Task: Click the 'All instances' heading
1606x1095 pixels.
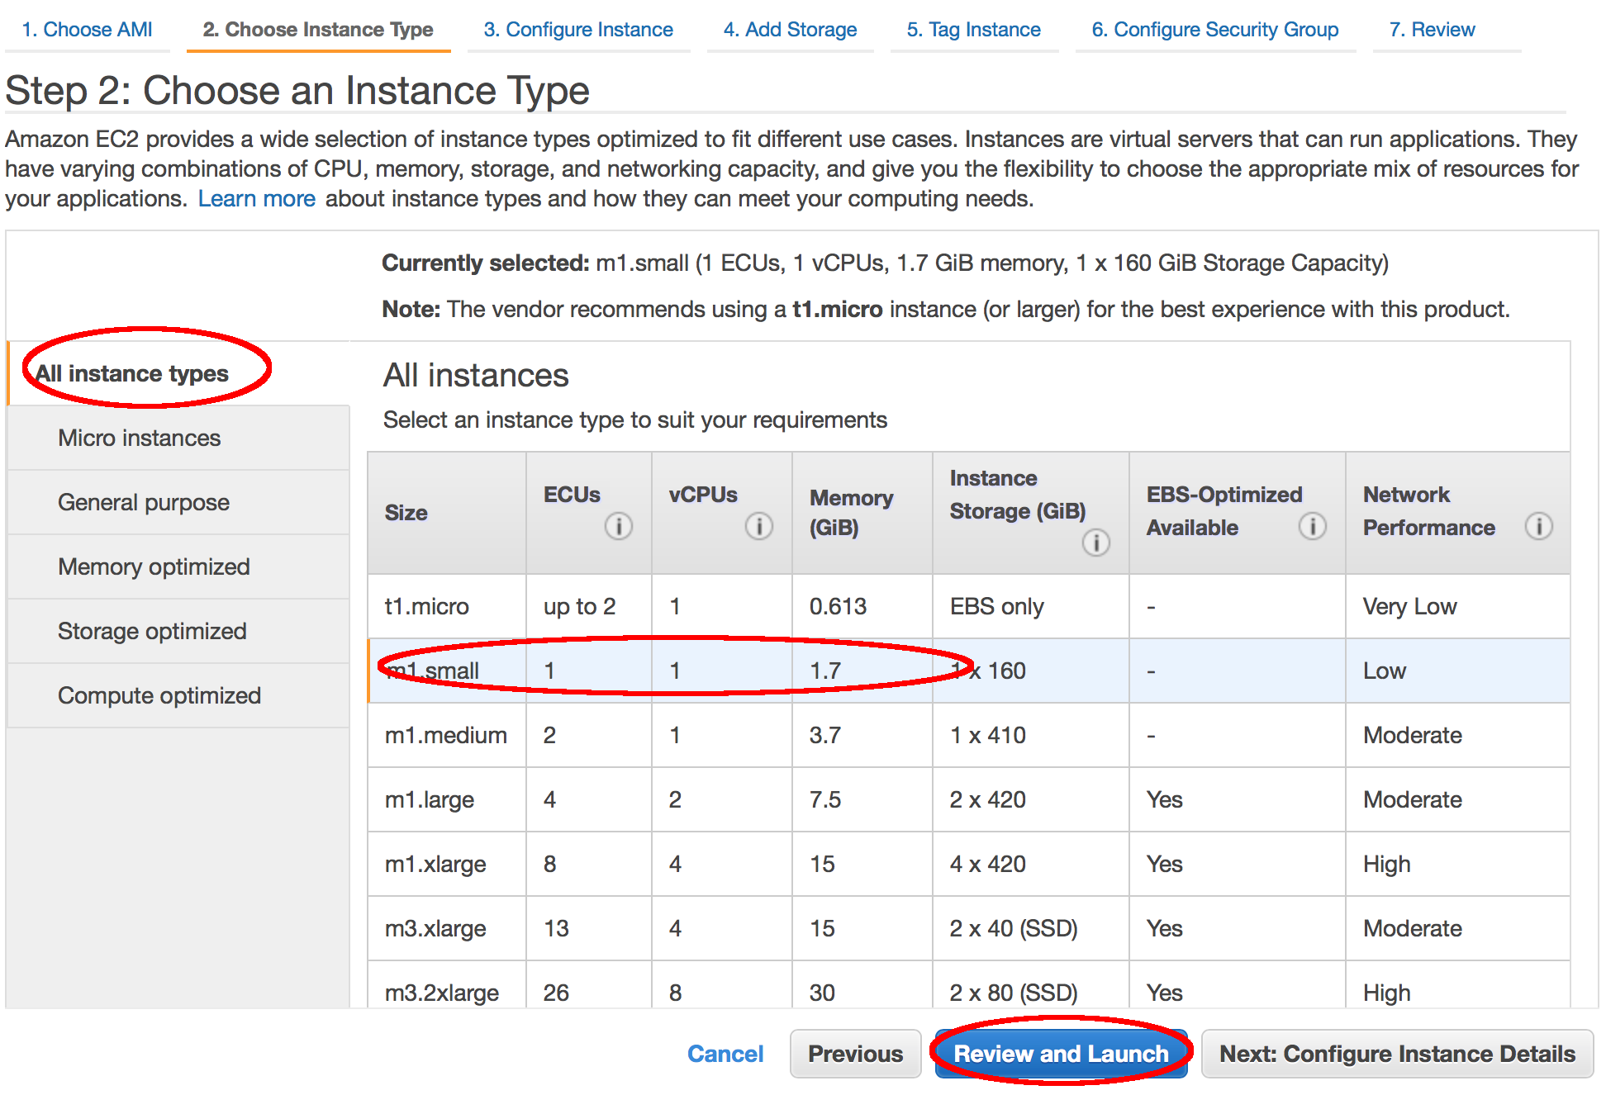Action: coord(476,375)
